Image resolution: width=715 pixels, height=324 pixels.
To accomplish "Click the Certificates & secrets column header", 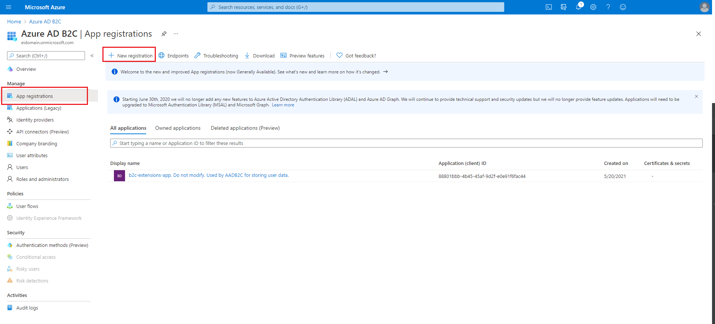I will 667,163.
